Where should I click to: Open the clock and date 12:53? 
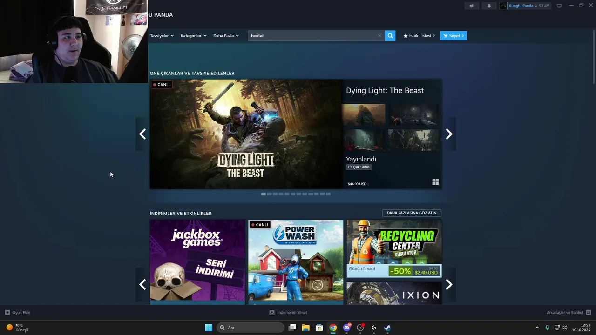(x=582, y=328)
